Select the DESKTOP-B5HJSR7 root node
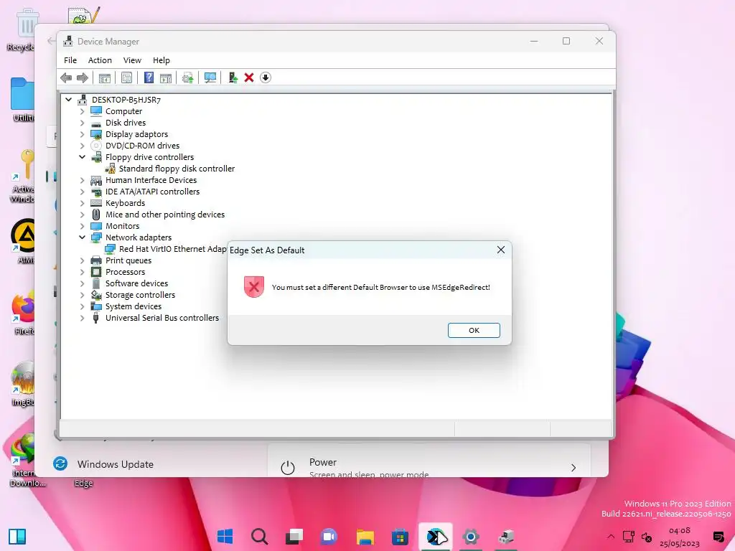The height and width of the screenshot is (551, 735). (x=126, y=100)
